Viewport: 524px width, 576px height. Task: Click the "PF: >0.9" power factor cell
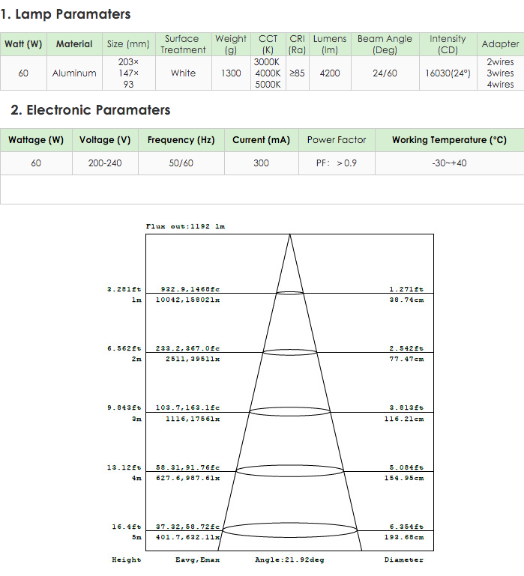point(337,163)
